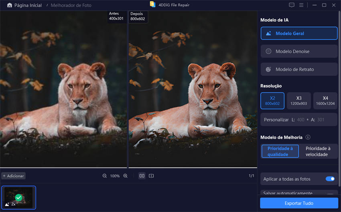Switch to side-by-side comparison view
341x212 pixels.
(x=142, y=176)
